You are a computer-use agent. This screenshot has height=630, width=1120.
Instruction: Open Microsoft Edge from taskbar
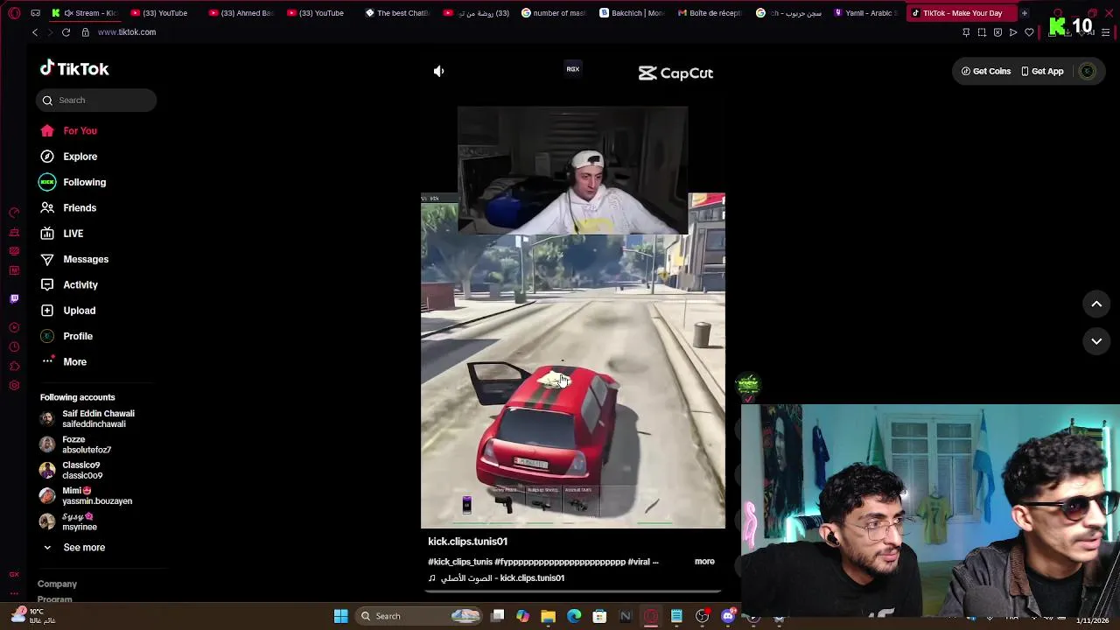pos(574,616)
